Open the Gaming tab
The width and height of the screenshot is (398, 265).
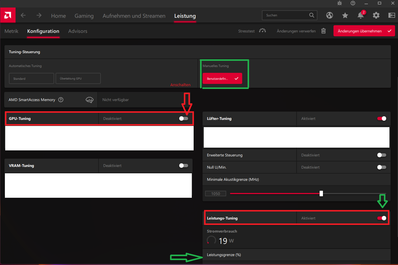[84, 16]
